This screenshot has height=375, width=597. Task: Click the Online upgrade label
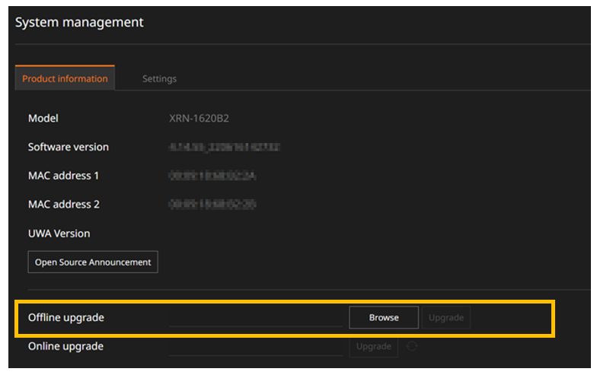[65, 346]
